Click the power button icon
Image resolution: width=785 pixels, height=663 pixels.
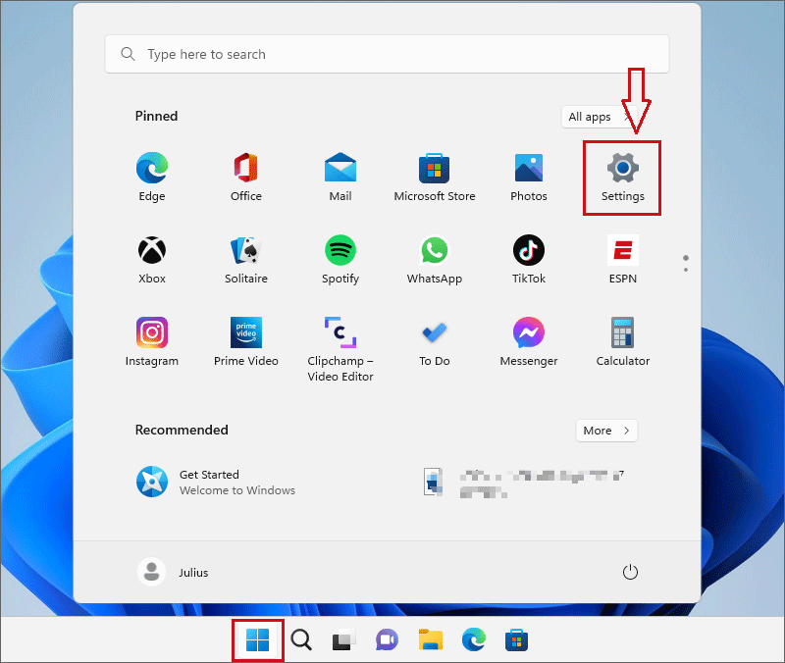(x=630, y=572)
